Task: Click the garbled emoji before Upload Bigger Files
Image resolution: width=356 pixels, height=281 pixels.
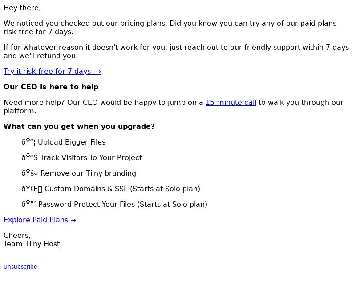Action: point(28,142)
